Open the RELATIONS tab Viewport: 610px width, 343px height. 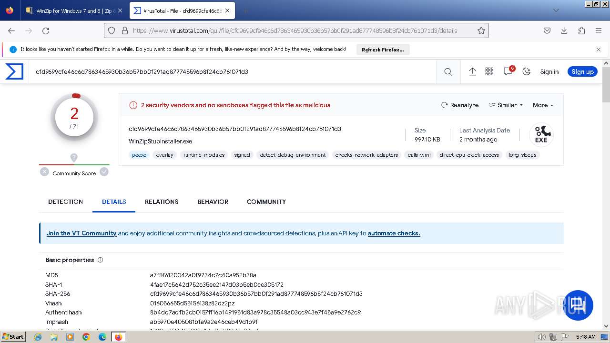tap(162, 202)
